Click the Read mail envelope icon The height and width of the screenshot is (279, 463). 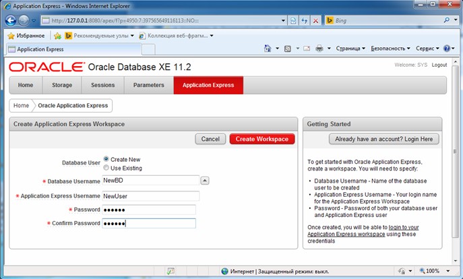pyautogui.click(x=306, y=49)
